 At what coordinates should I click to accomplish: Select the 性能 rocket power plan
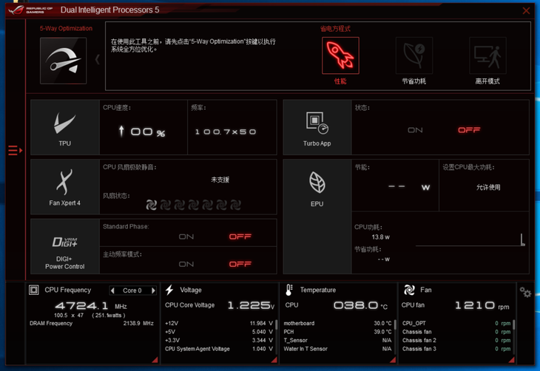pos(340,55)
